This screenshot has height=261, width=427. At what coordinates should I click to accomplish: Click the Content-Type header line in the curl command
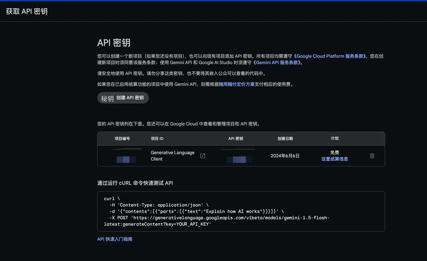click(159, 205)
